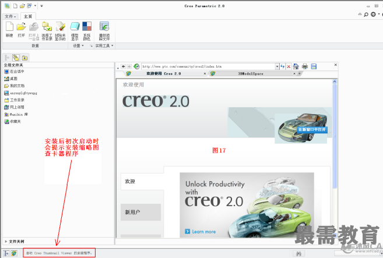
Task: Switch to the Favorites navigator tab
Action: pyautogui.click(x=24, y=58)
